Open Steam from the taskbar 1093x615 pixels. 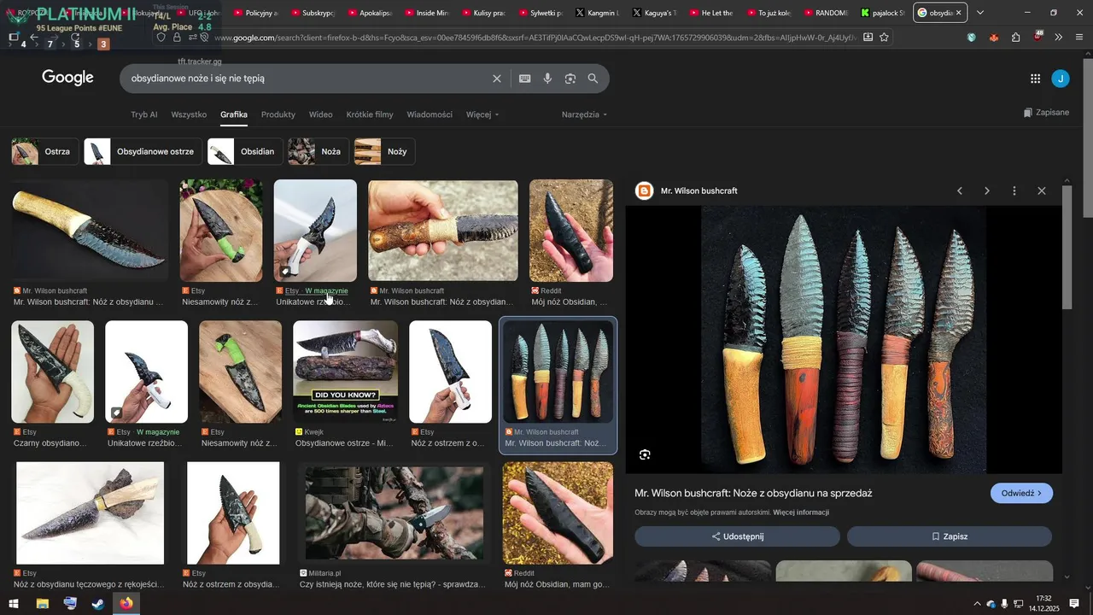[98, 604]
